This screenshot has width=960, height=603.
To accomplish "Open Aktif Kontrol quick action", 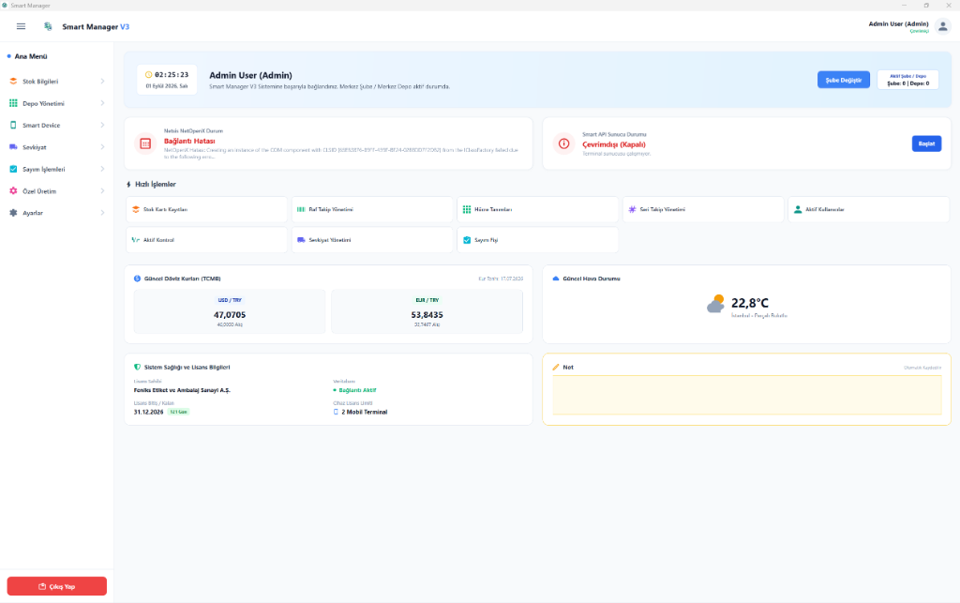I will point(206,240).
